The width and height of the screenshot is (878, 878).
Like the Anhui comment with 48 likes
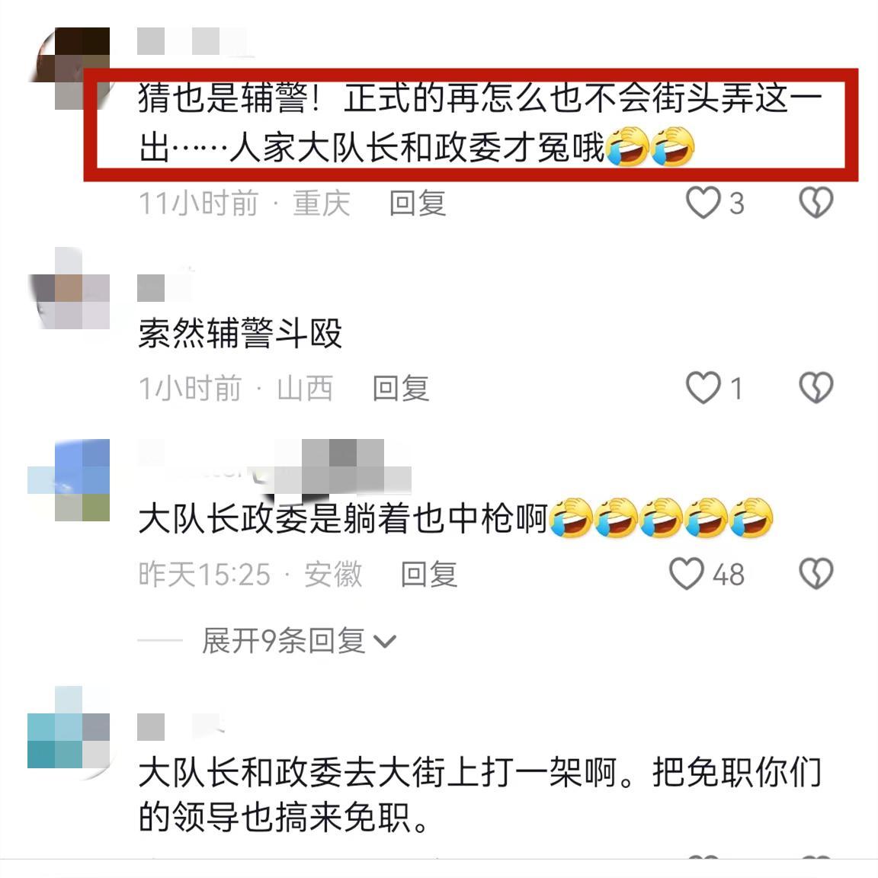click(x=687, y=573)
